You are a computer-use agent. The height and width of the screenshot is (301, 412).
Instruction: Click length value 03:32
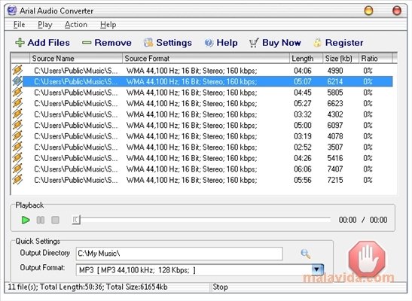[303, 114]
